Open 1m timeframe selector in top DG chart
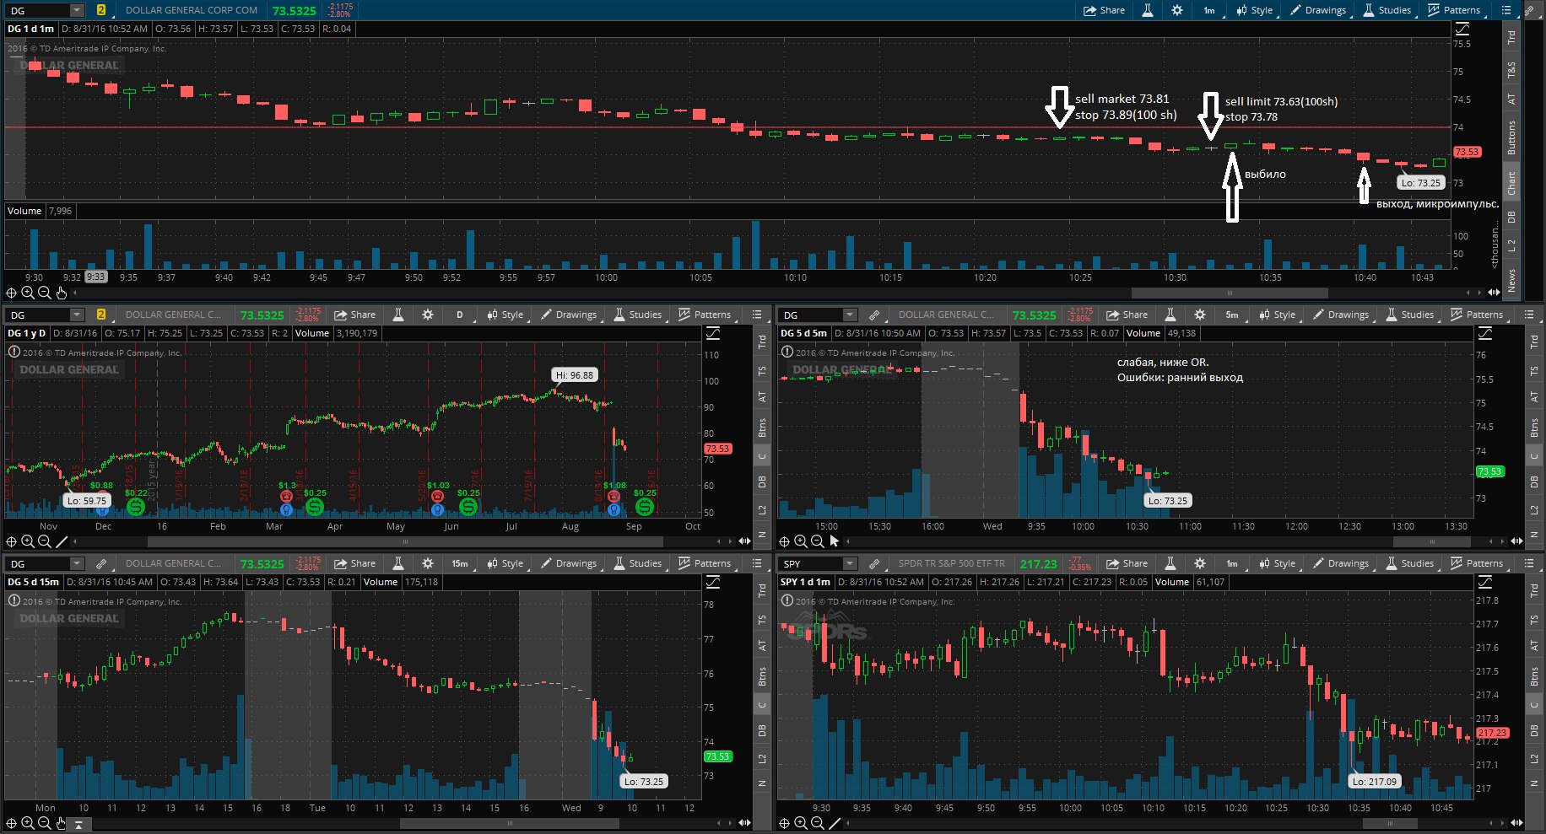1546x834 pixels. [1209, 10]
